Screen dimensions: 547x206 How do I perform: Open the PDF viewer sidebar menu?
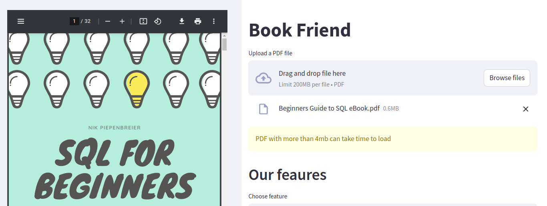pos(21,21)
